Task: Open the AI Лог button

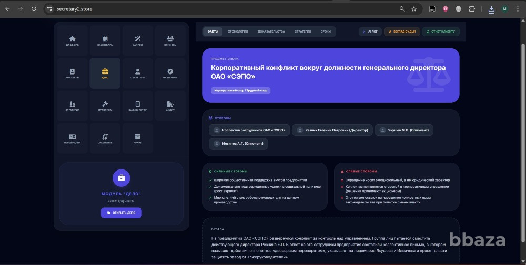Action: tap(370, 31)
